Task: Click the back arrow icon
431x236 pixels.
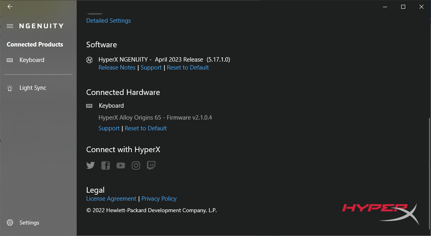Action: pyautogui.click(x=10, y=7)
